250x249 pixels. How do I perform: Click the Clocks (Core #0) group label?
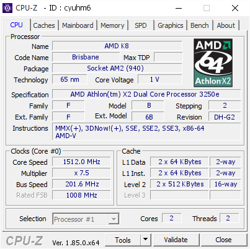point(36,151)
